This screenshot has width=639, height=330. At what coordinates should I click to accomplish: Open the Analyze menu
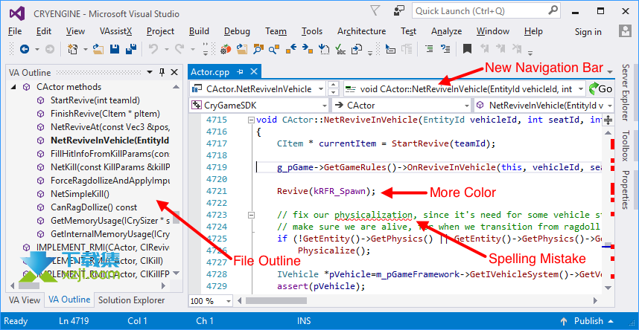point(446,31)
